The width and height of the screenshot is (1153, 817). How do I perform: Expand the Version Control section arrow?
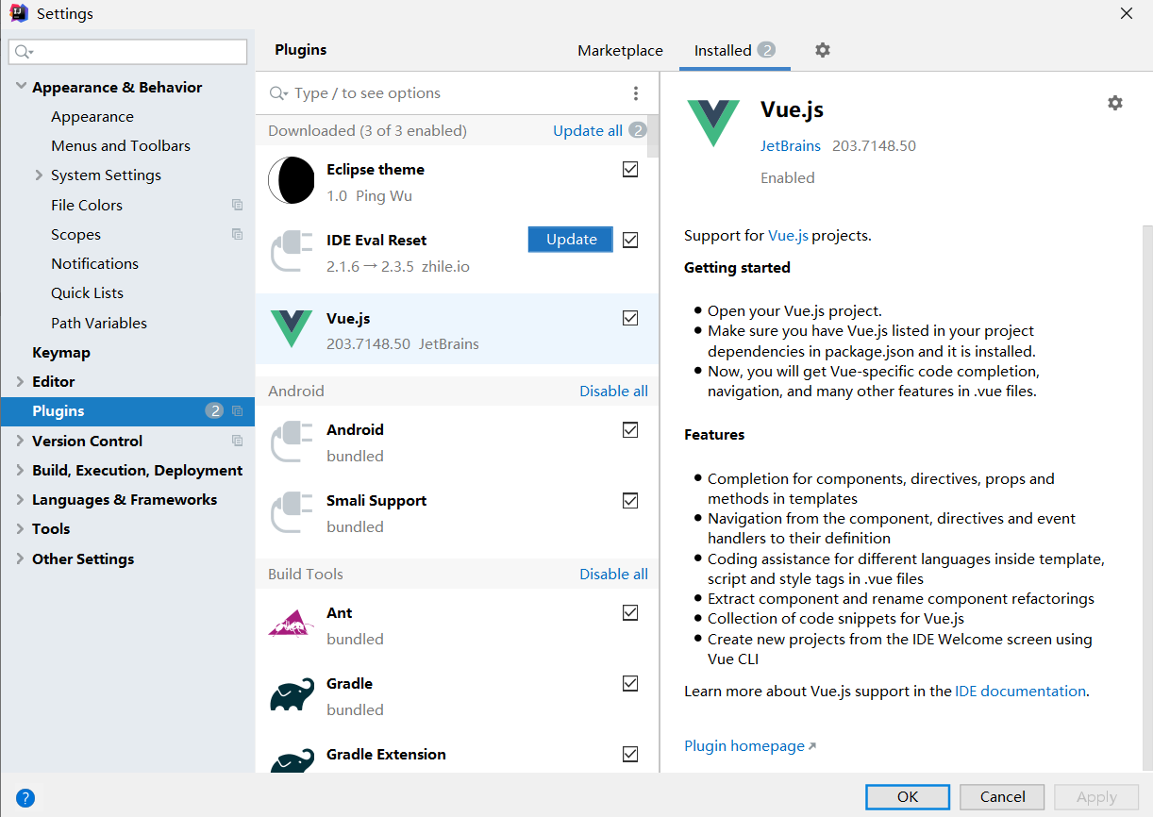(x=21, y=441)
